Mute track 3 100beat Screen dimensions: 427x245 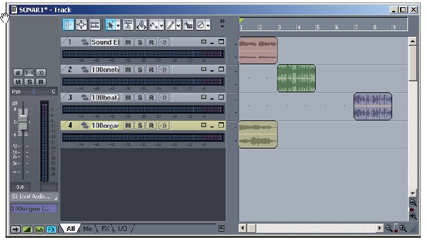click(x=128, y=97)
